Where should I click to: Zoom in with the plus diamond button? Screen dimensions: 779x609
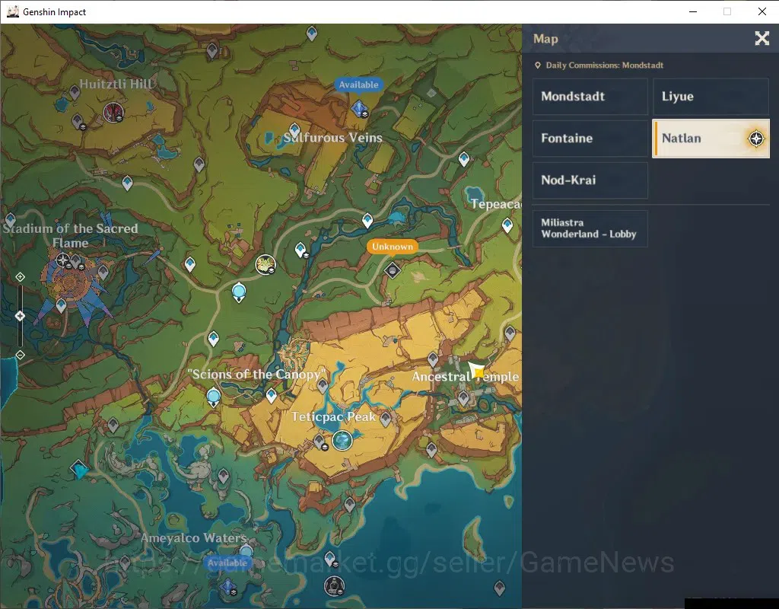tap(20, 277)
